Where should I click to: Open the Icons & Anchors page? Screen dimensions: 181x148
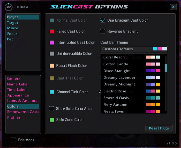23,101
